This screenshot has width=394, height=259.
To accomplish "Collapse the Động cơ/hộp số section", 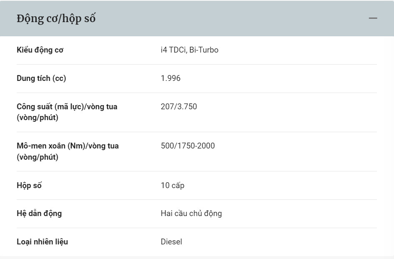I will 373,18.
